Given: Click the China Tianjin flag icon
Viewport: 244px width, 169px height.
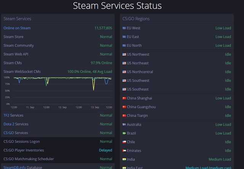Looking at the screenshot, I should [124, 116].
